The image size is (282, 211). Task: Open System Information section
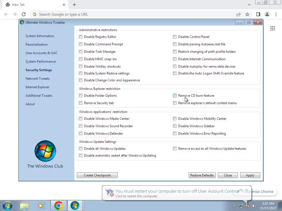40,36
